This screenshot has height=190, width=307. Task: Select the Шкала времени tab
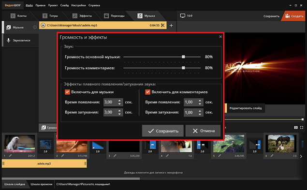(x=42, y=184)
